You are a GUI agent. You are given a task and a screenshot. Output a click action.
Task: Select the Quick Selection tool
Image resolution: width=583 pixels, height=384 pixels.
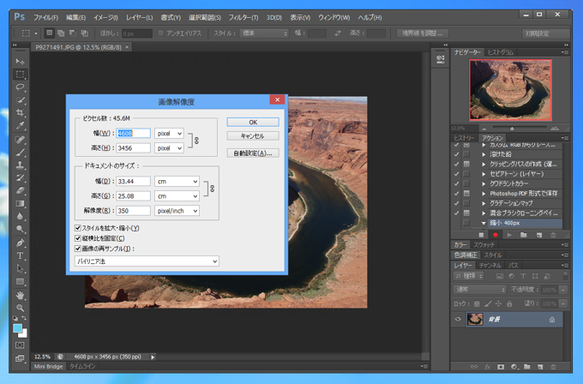(20, 100)
